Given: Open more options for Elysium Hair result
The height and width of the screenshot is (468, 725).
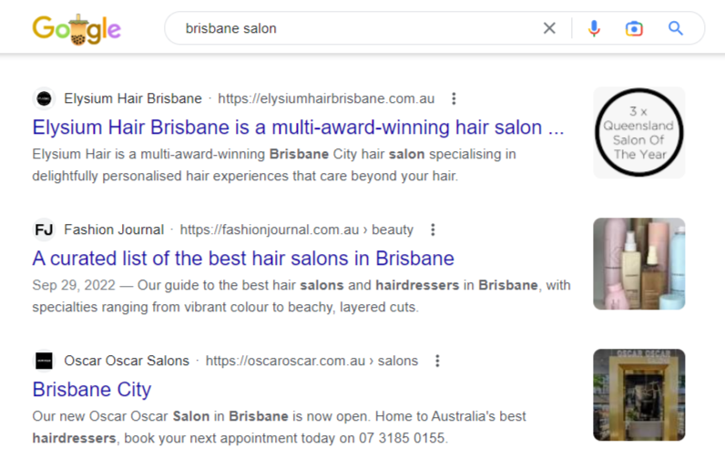Looking at the screenshot, I should 454,98.
